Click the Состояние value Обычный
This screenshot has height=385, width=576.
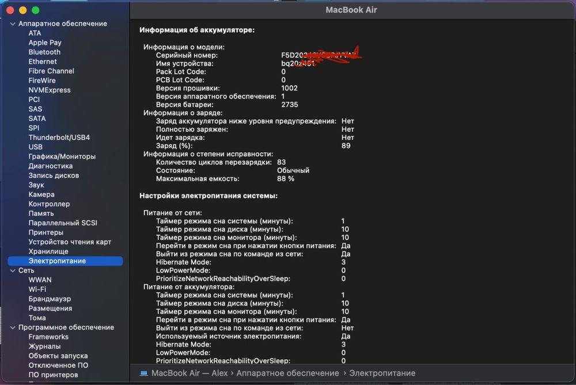pyautogui.click(x=293, y=170)
